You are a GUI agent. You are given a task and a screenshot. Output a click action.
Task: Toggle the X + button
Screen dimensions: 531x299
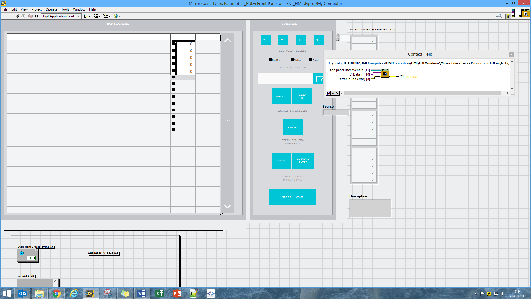[x=319, y=40]
